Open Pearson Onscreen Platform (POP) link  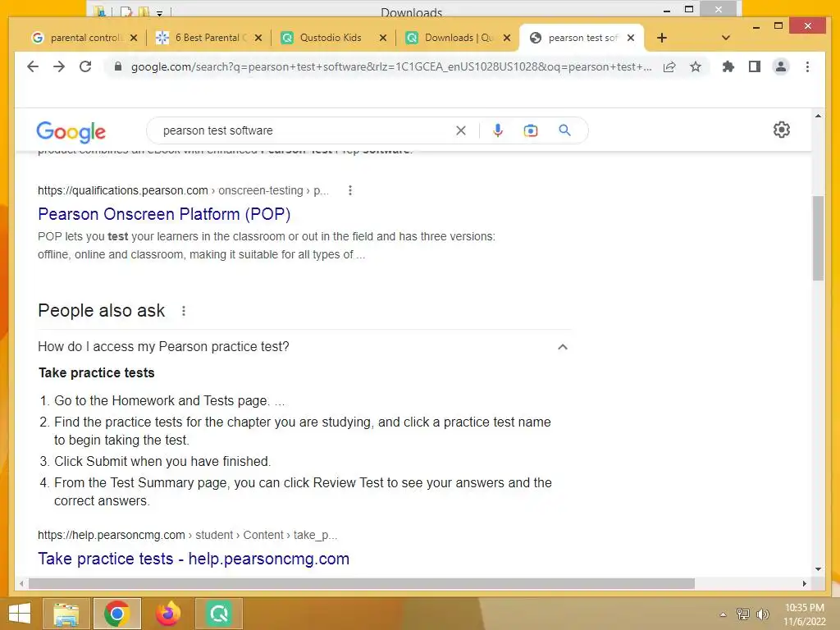coord(164,214)
